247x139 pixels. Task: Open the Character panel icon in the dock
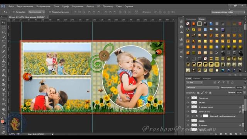coord(181,52)
